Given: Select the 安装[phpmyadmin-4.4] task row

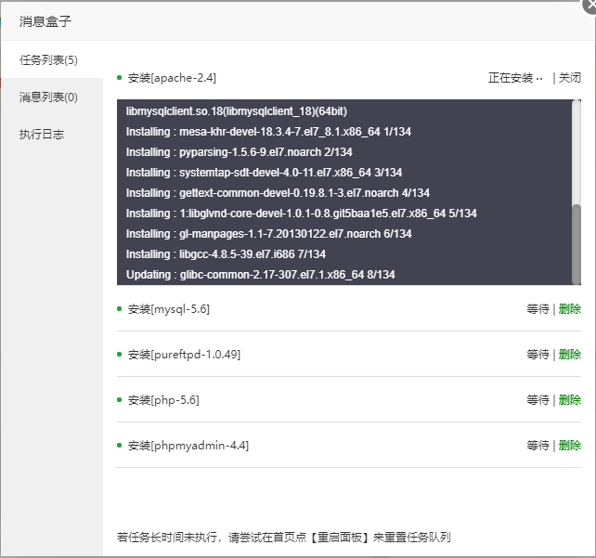Looking at the screenshot, I should [x=349, y=445].
